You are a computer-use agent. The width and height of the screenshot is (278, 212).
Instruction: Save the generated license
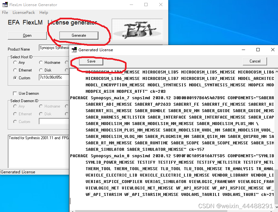click(x=91, y=61)
